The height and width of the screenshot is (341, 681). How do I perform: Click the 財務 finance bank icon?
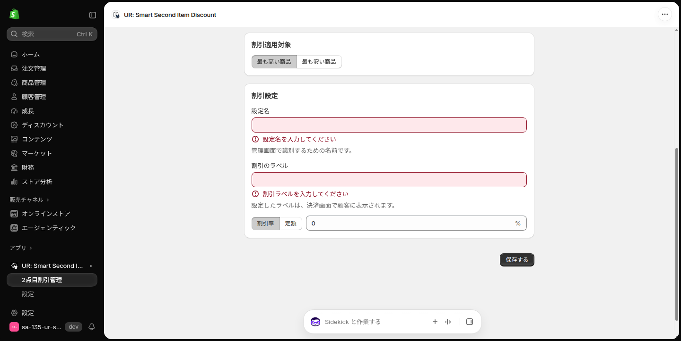(14, 167)
